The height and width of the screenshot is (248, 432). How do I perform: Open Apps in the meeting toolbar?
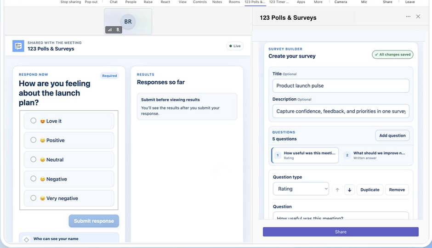[301, 2]
